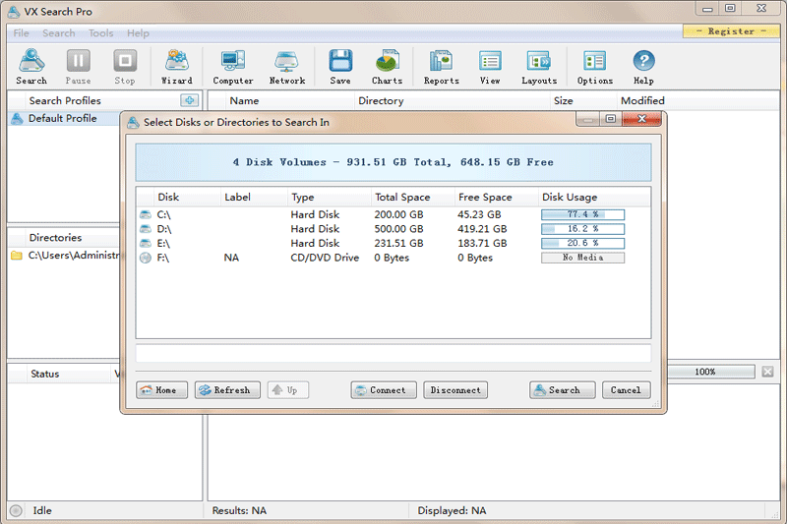Open the Wizard tool

(x=177, y=67)
